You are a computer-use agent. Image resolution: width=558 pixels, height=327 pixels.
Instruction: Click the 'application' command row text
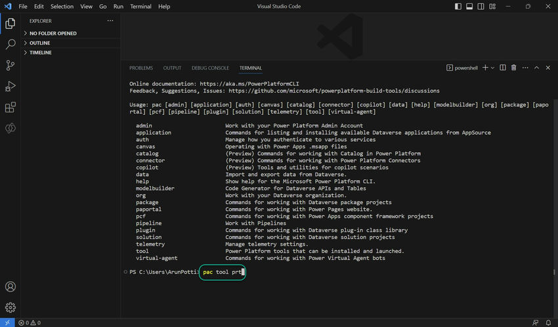pyautogui.click(x=154, y=133)
